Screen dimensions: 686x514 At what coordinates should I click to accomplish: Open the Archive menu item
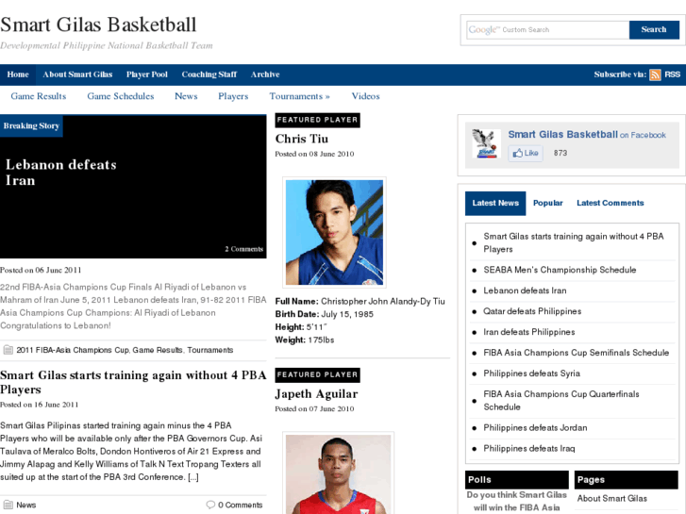click(265, 75)
